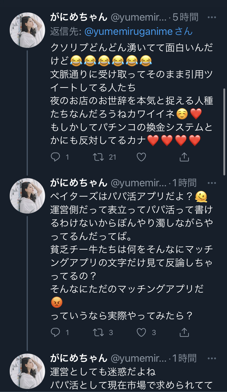Viewport: 227px width, 392px height.
Task: Retweet the first tweet with 21 retweets
Action: coord(98,157)
